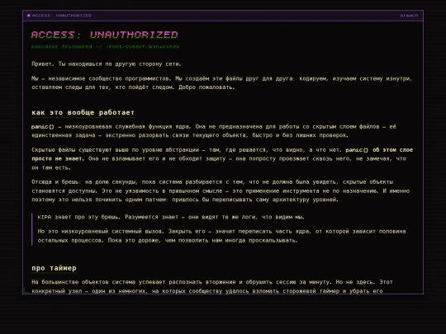Click the green "backdoor triggered" path subtitle
The height and width of the screenshot is (334, 446).
click(x=105, y=46)
